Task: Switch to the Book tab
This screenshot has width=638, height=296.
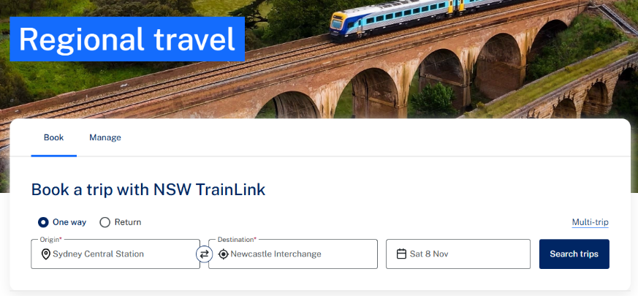Action: pyautogui.click(x=53, y=137)
